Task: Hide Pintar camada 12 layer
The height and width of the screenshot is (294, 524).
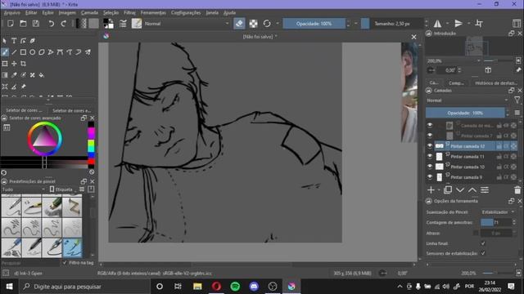Action: point(430,146)
